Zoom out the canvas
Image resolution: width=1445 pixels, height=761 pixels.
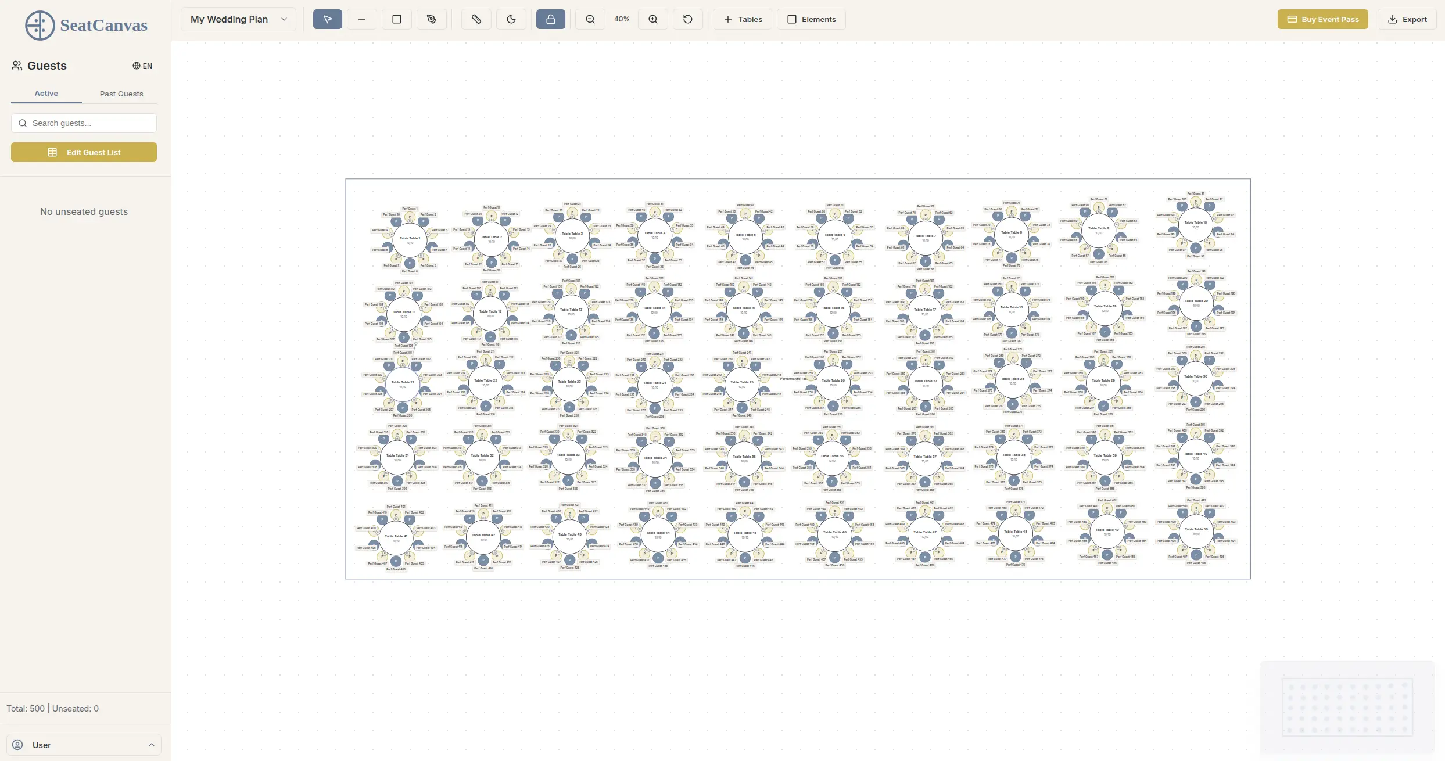click(x=590, y=19)
